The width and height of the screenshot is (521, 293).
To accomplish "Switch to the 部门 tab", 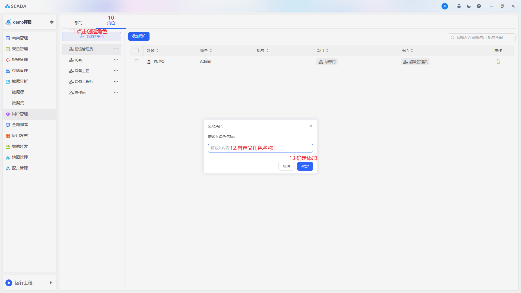I will pyautogui.click(x=78, y=23).
